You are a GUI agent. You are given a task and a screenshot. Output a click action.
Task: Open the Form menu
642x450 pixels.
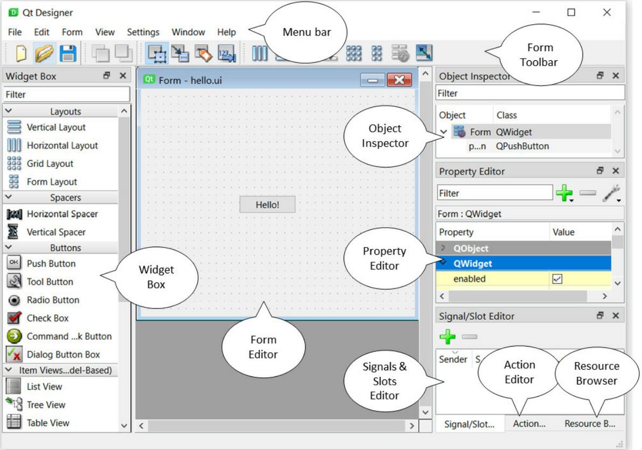tap(72, 32)
